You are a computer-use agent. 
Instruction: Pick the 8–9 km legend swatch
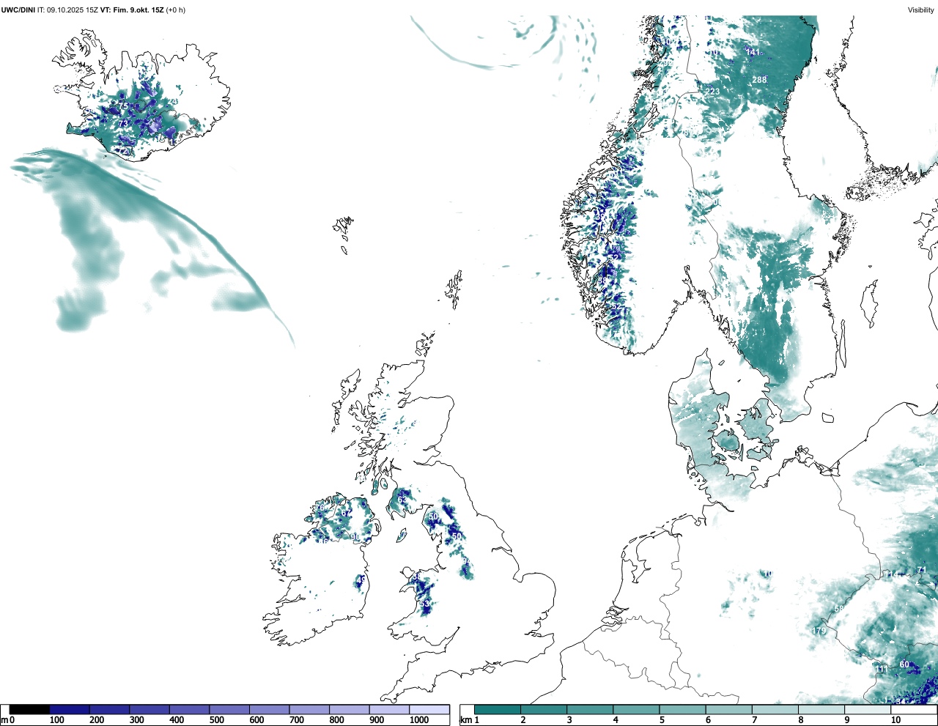pyautogui.click(x=821, y=709)
